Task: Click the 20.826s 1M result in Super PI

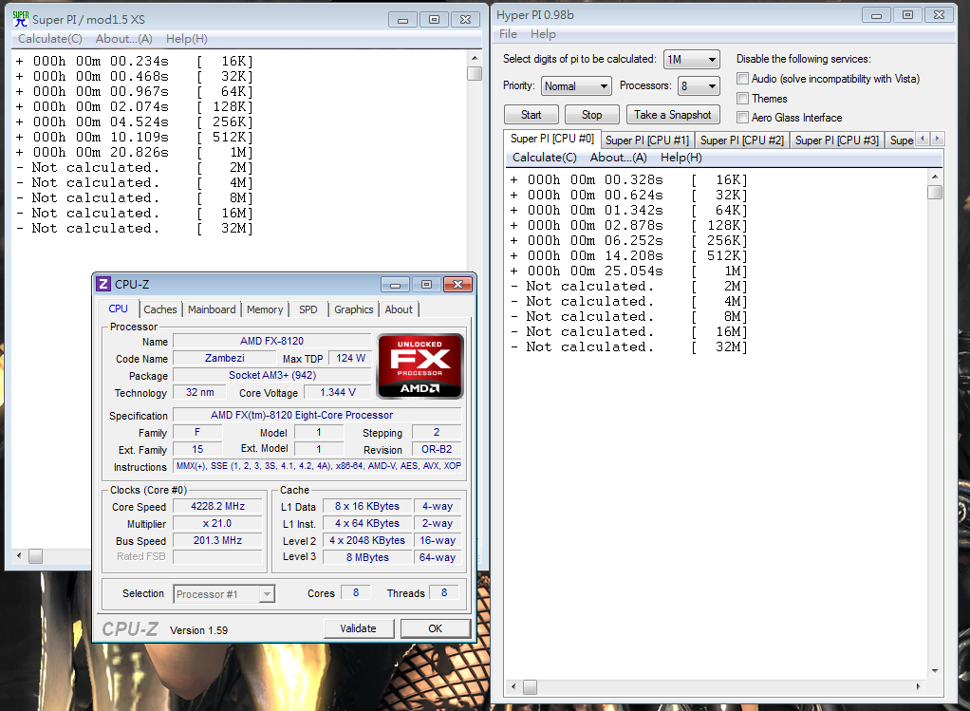Action: tap(135, 152)
